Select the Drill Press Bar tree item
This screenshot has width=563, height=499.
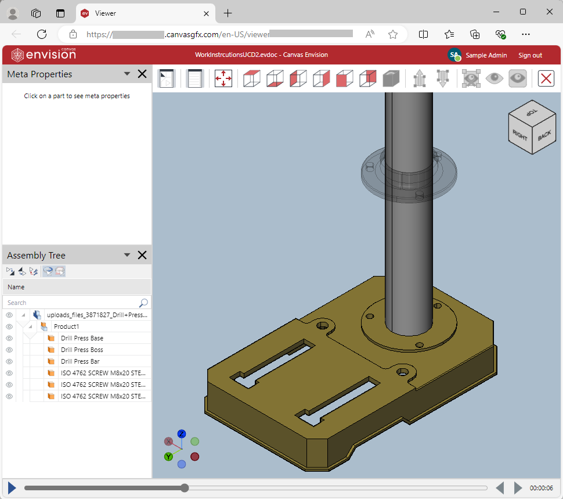pyautogui.click(x=80, y=361)
